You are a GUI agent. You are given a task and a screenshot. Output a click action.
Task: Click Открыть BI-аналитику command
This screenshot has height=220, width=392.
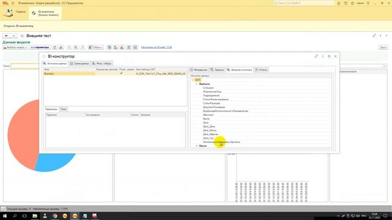click(18, 26)
